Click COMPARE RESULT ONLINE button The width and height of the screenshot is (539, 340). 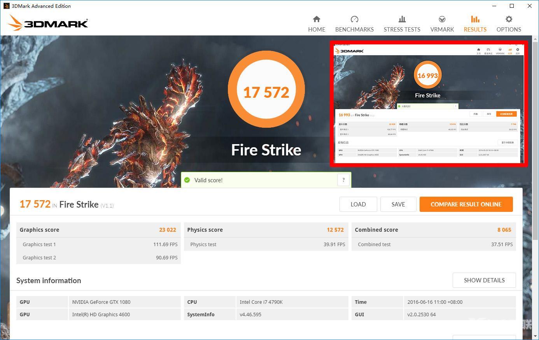point(466,204)
